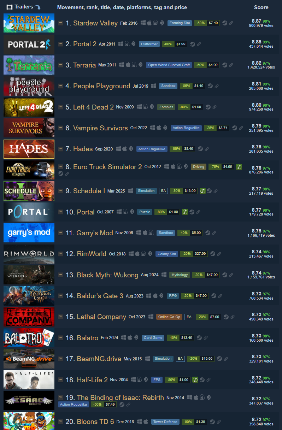Open the Baldur's Gate 3 title link

click(x=100, y=296)
